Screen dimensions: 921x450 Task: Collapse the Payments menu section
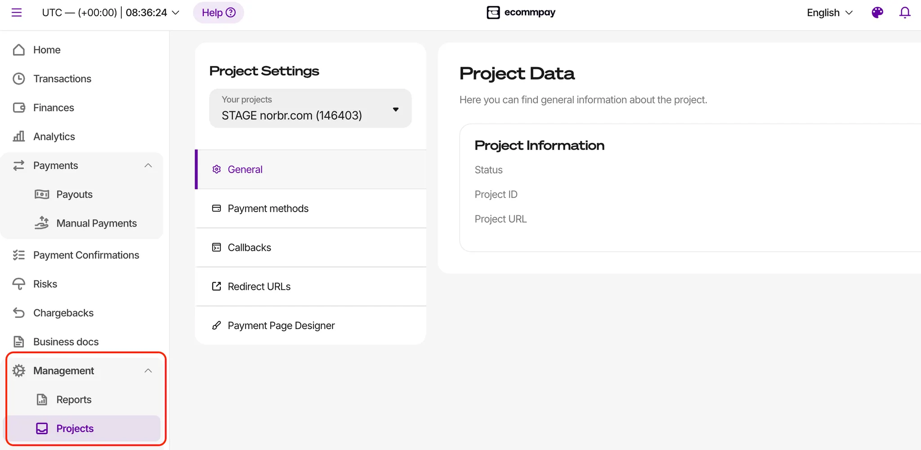tap(148, 165)
